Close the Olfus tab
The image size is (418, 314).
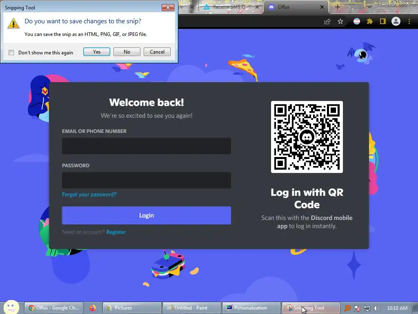click(x=322, y=7)
